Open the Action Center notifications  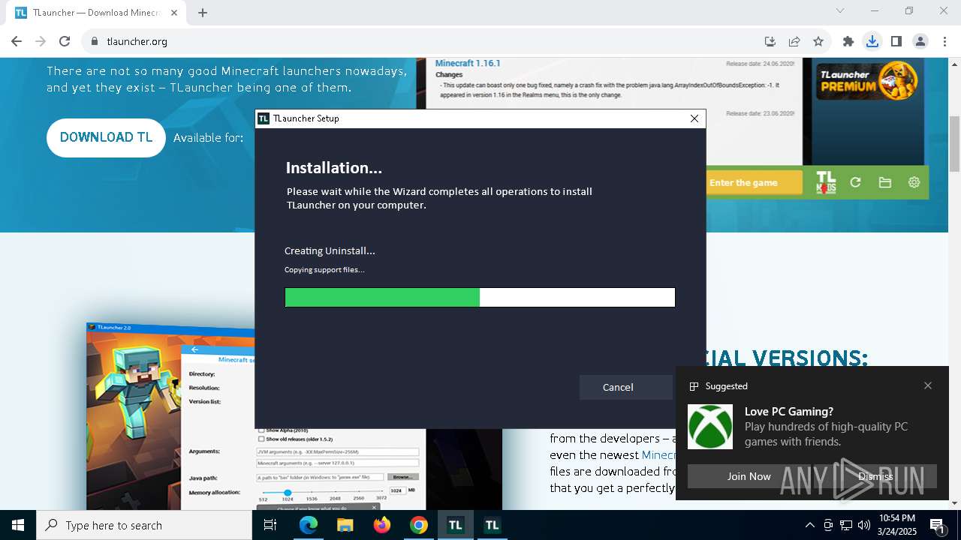[938, 525]
